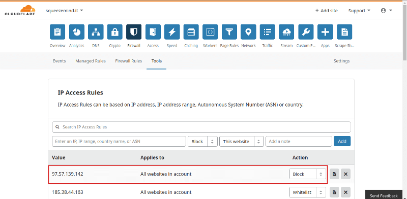The width and height of the screenshot is (407, 199).
Task: Open the Analytics section icon
Action: tap(77, 32)
